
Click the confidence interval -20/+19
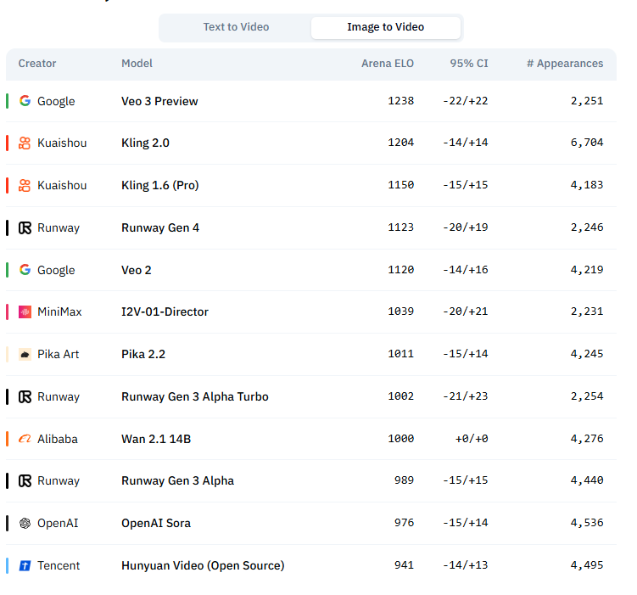466,227
